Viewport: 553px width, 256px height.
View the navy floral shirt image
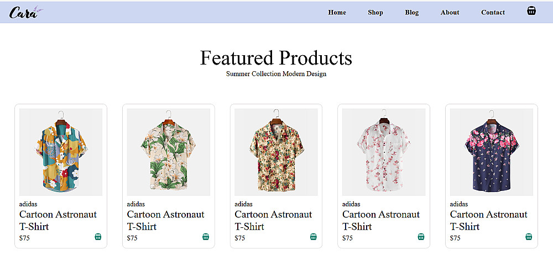point(492,152)
